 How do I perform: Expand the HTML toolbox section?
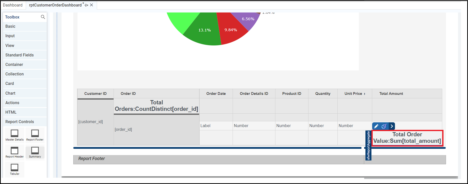point(25,112)
